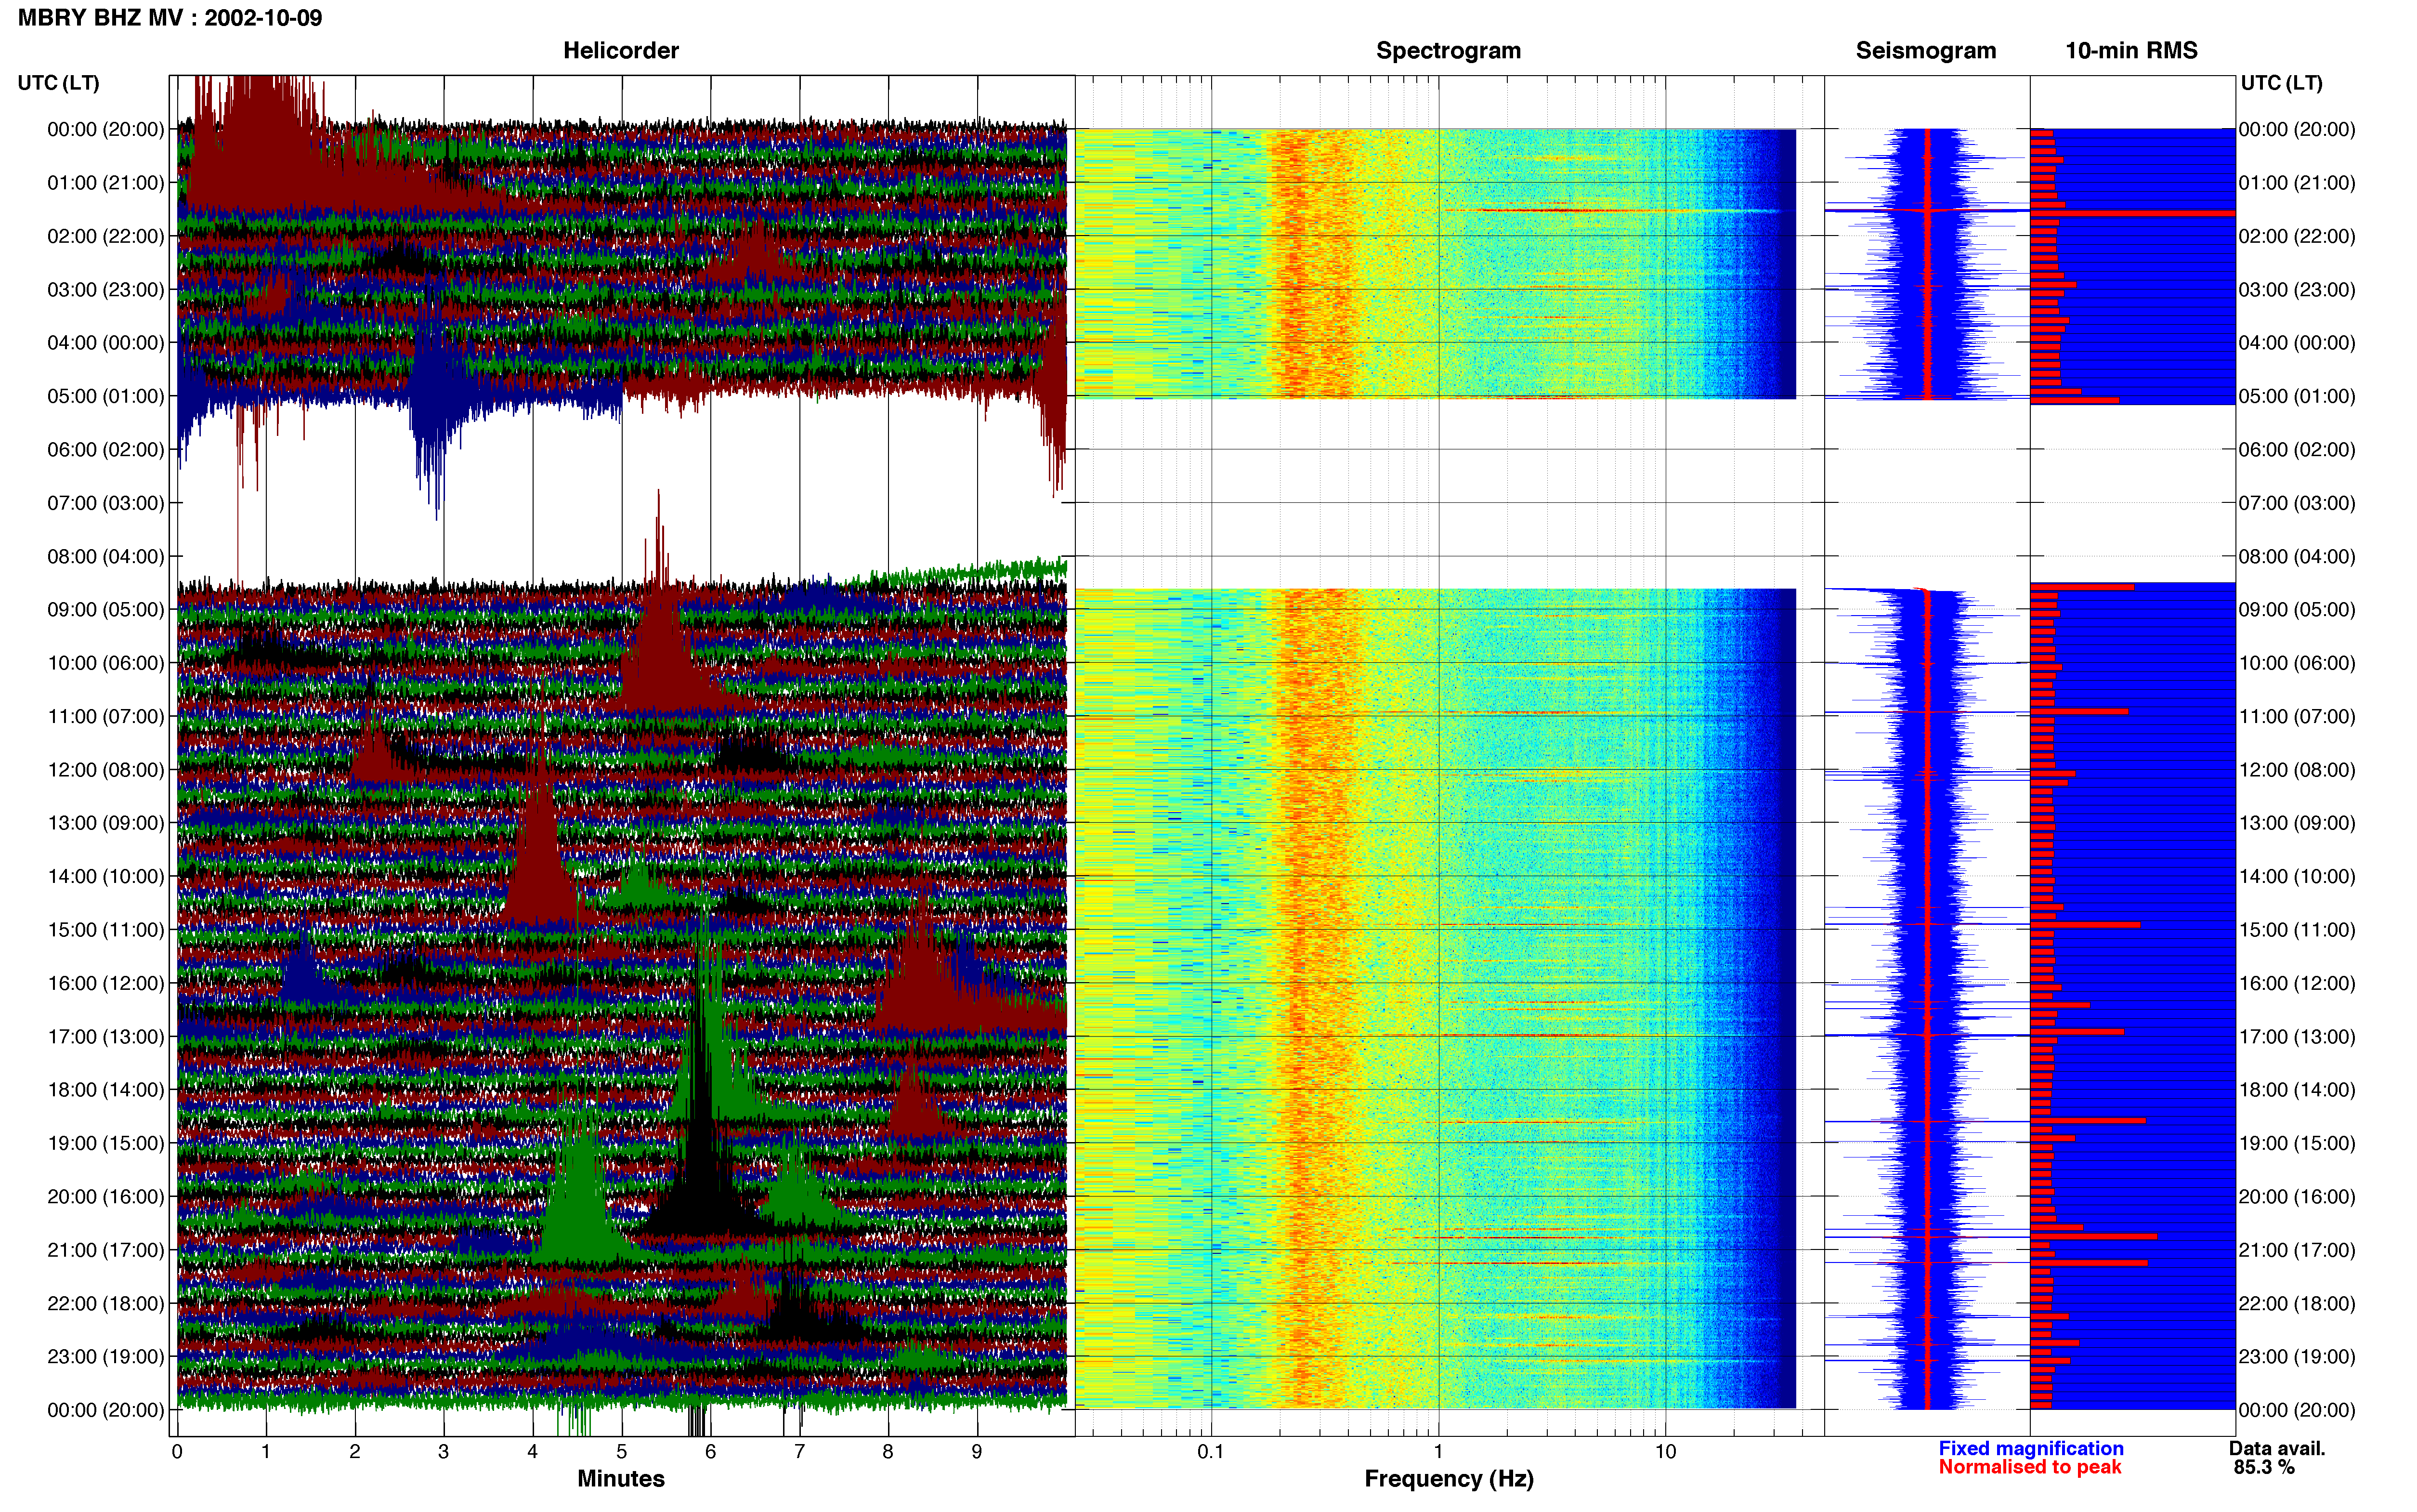Click right time label '15:00 (11:00)'
The width and height of the screenshot is (2417, 1512).
pyautogui.click(x=2297, y=930)
